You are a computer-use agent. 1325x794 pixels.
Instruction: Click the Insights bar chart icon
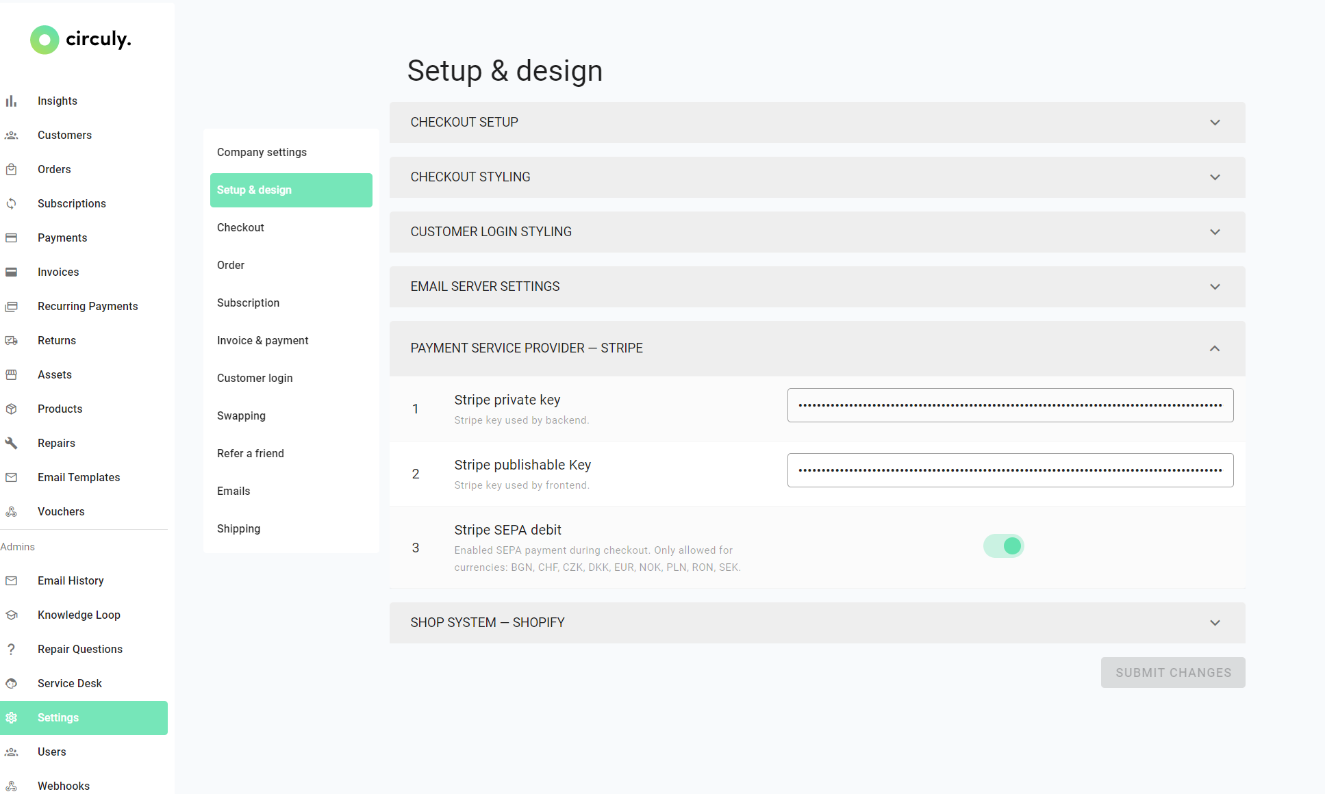(x=11, y=101)
